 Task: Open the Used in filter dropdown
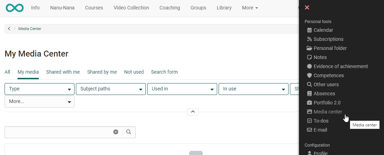[x=182, y=89]
